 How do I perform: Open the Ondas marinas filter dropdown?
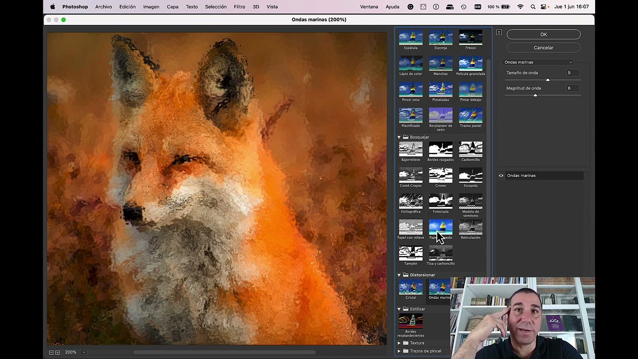(538, 62)
